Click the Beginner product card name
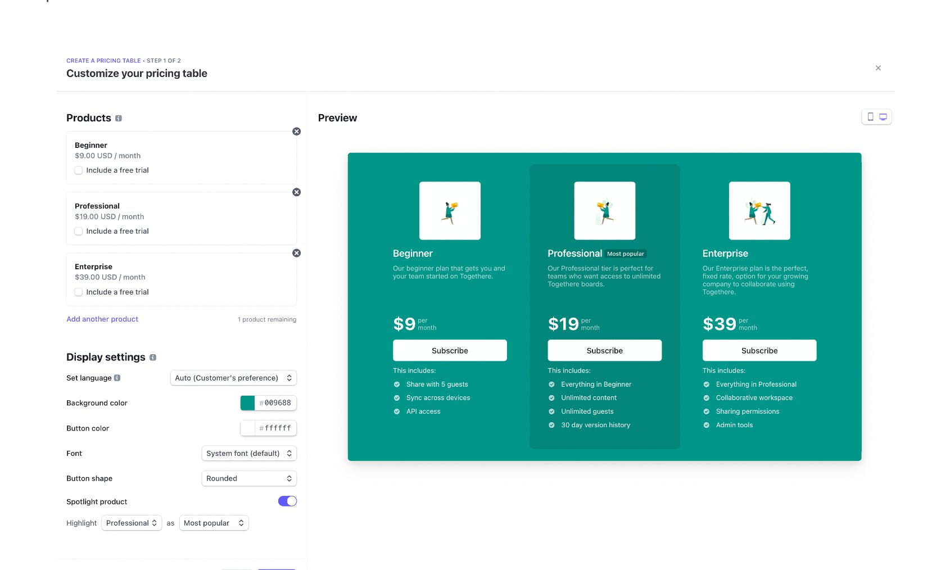The image size is (932, 570). (91, 145)
